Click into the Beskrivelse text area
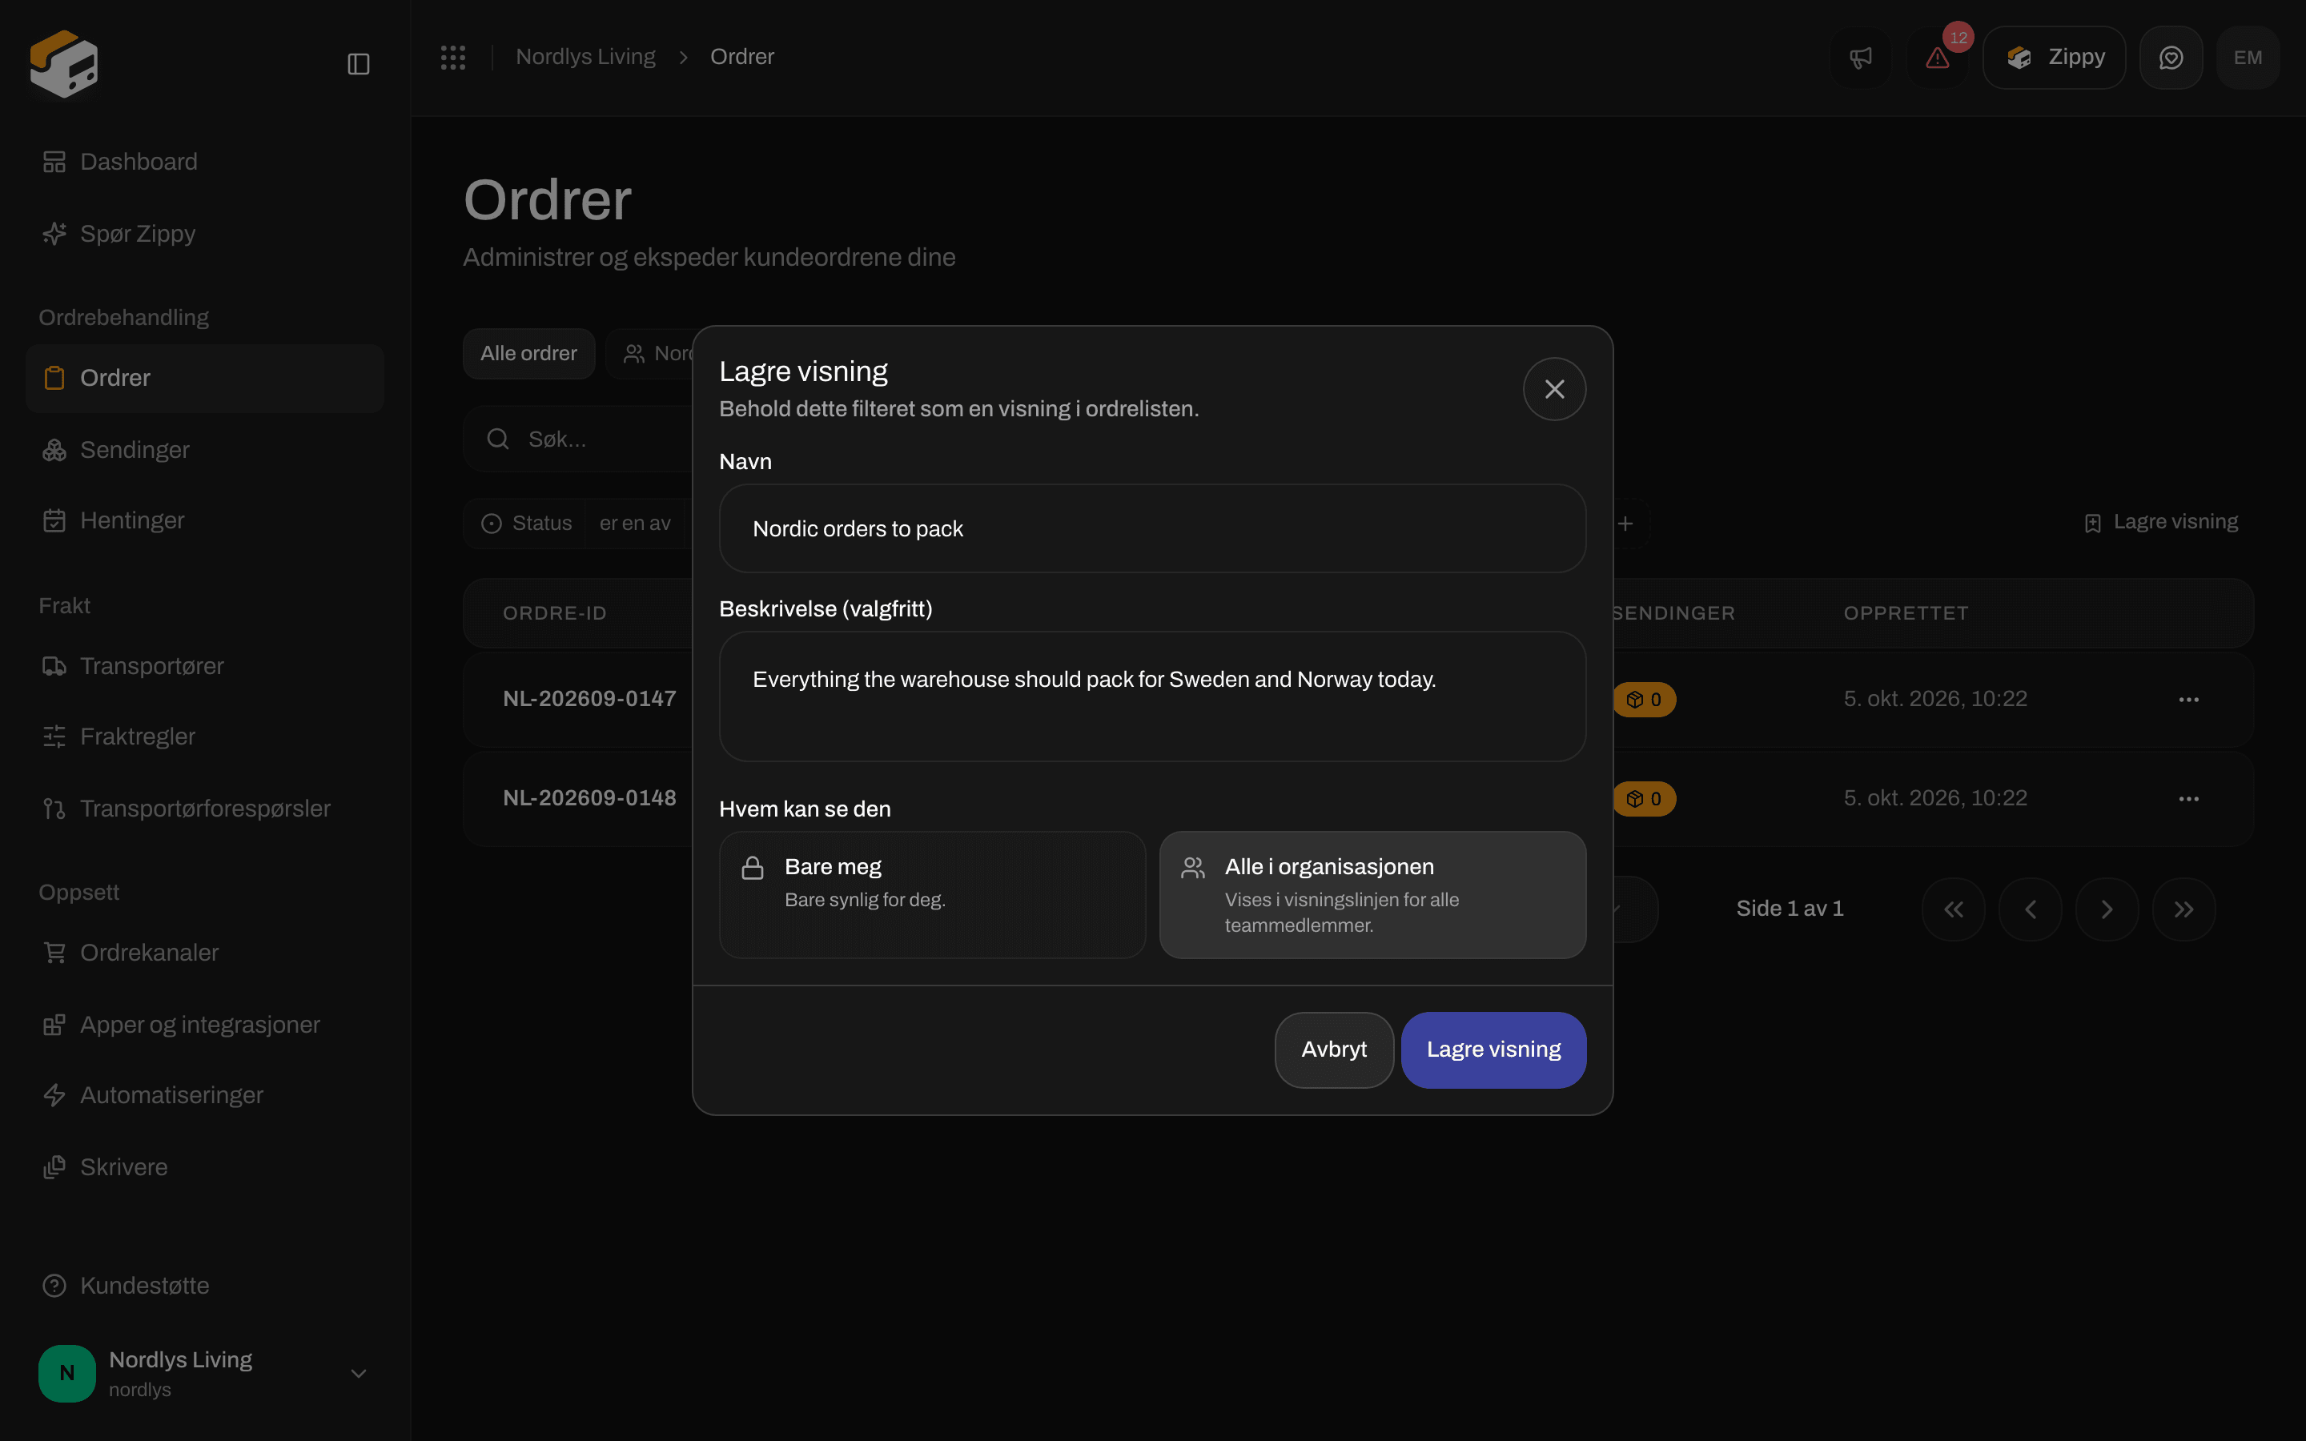The height and width of the screenshot is (1441, 2306). coord(1152,696)
